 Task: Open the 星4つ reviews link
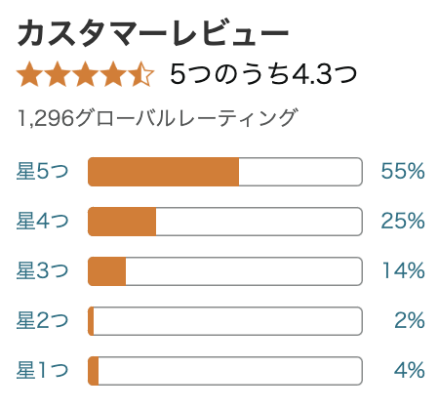43,221
